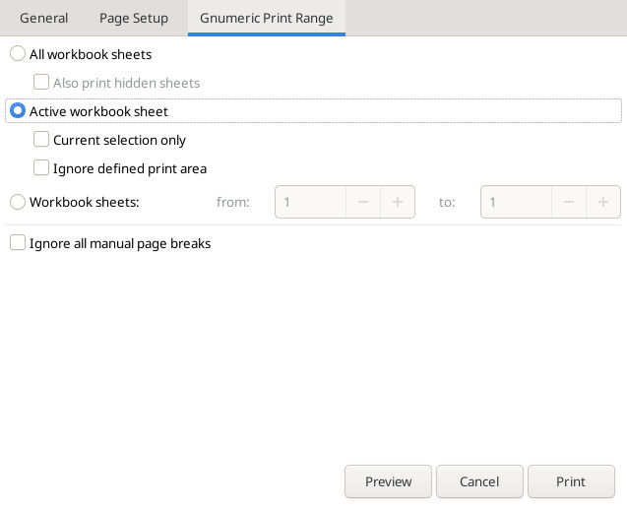Screen dimensions: 627x510
Task: Cancel the print dialog
Action: [x=479, y=481]
